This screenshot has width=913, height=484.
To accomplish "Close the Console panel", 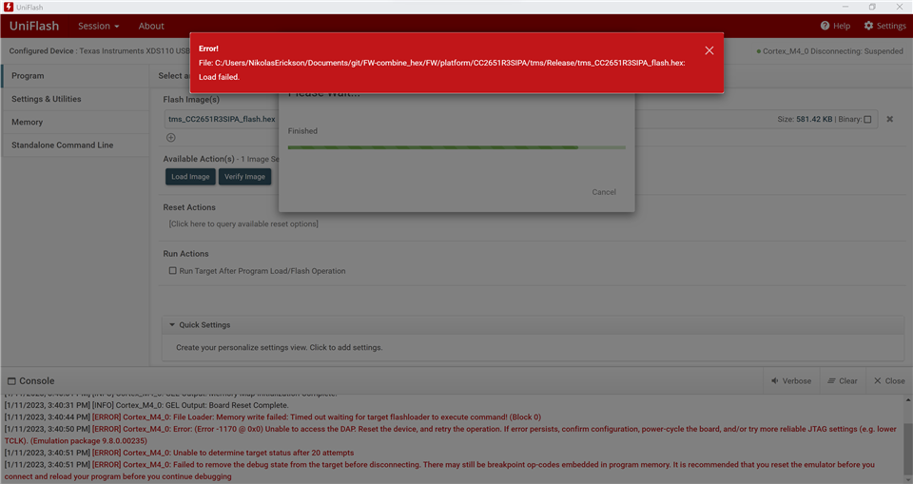I will 889,381.
